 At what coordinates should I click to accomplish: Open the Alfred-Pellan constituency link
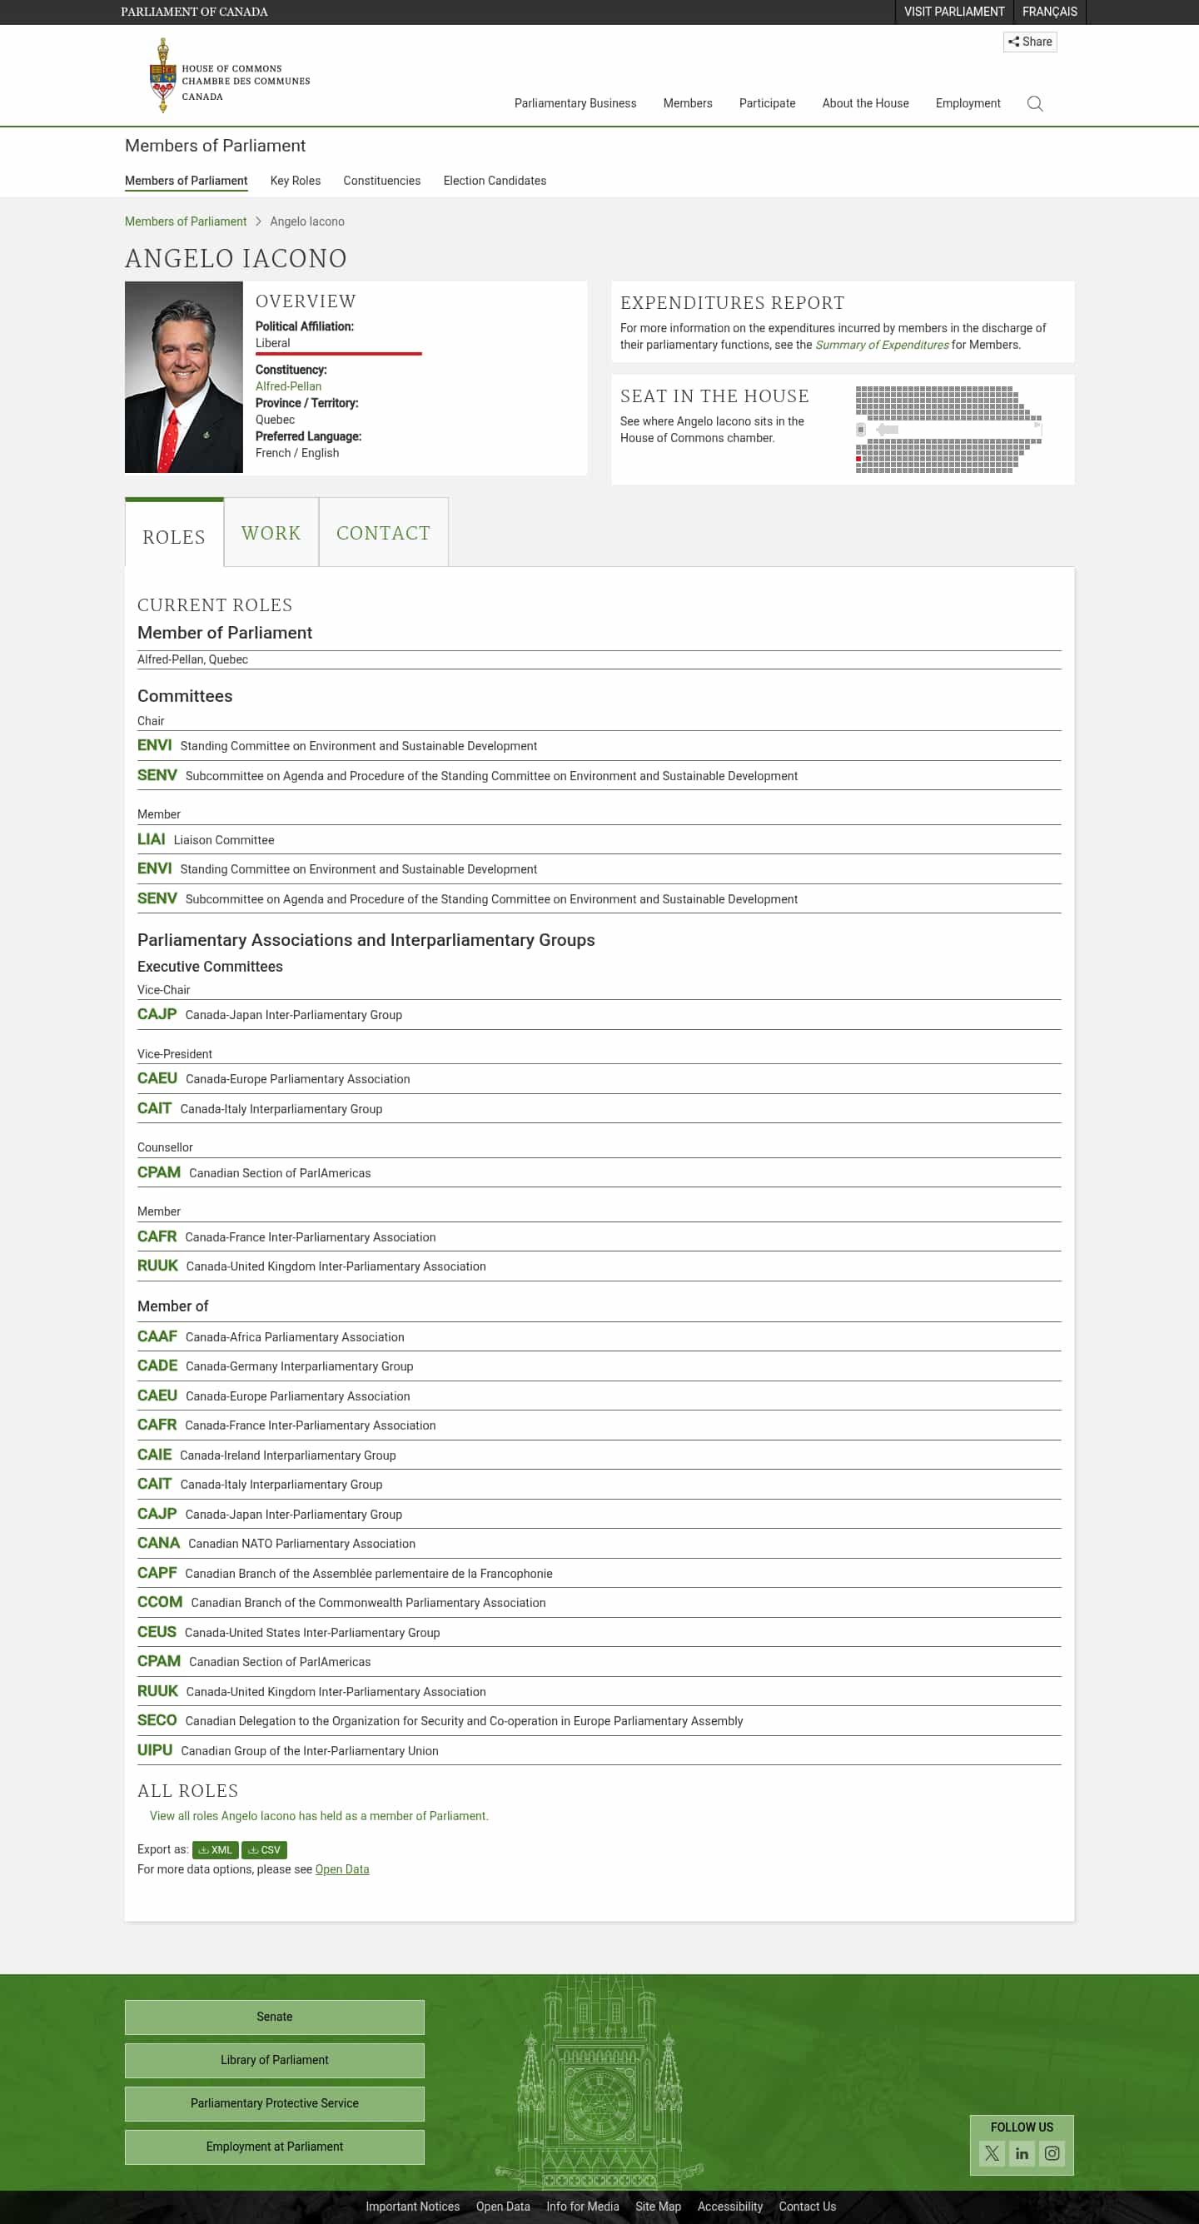pos(288,386)
